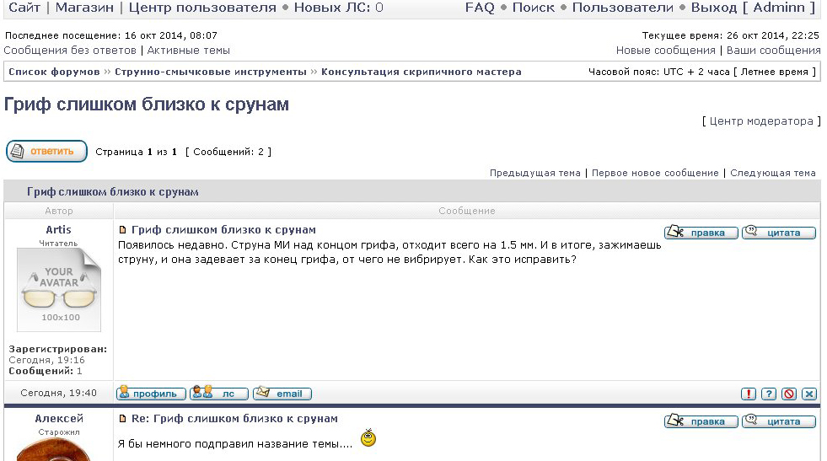This screenshot has width=827, height=461.
Task: Click the 'email' button under Artis's post
Action: point(282,394)
